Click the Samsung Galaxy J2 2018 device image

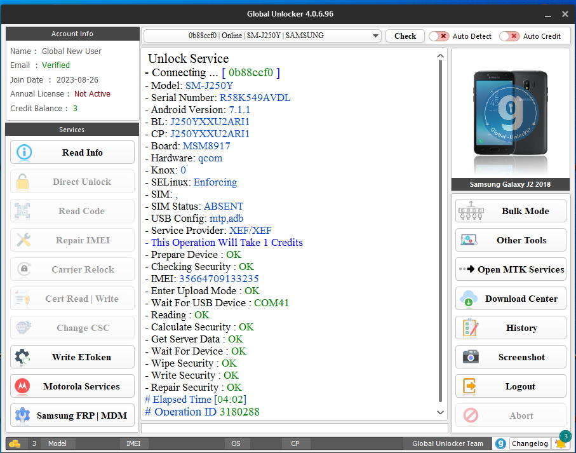tap(510, 113)
